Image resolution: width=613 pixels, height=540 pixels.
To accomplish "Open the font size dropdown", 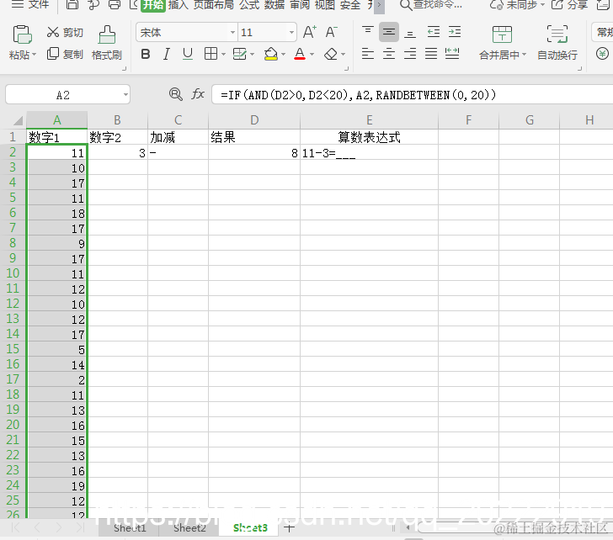I will point(291,33).
